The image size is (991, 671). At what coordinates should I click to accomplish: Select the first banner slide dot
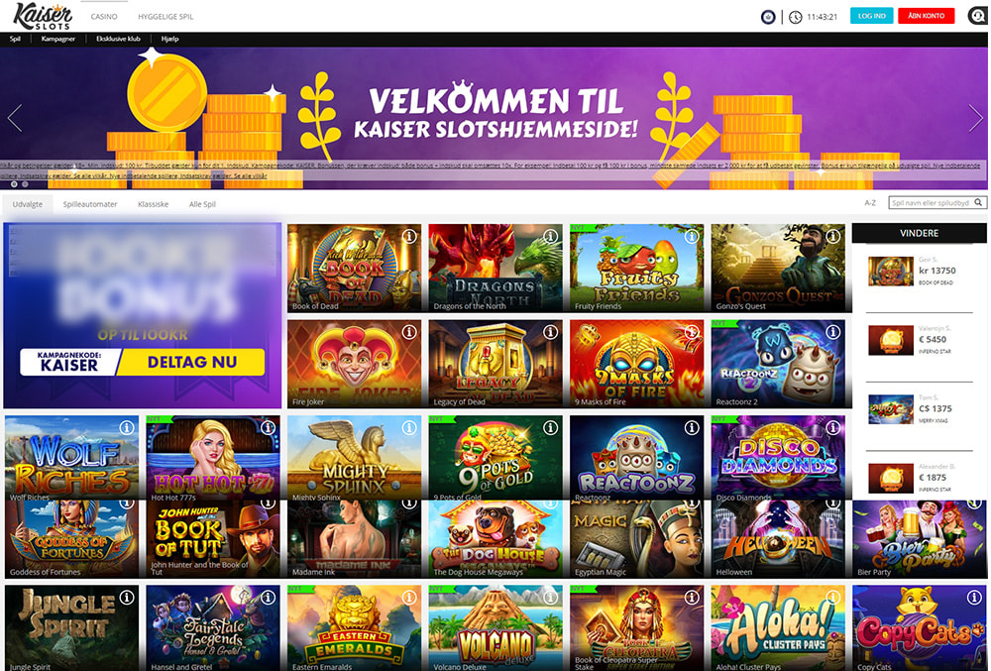(14, 184)
